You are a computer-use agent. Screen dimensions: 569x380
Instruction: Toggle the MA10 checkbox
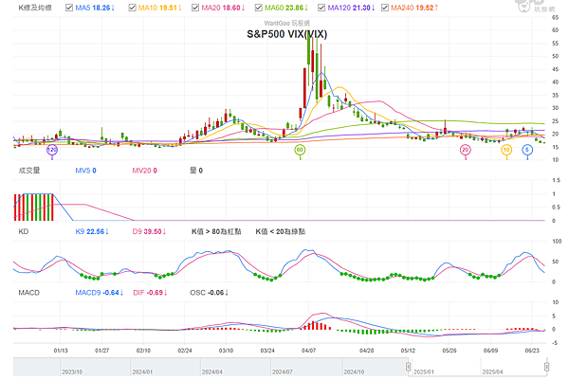tap(132, 8)
